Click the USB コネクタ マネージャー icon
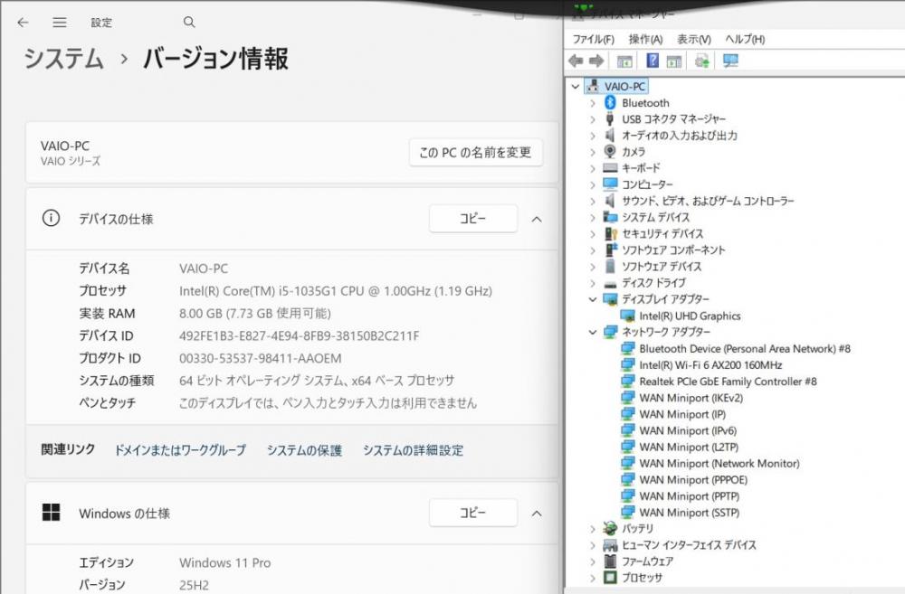 pos(609,118)
